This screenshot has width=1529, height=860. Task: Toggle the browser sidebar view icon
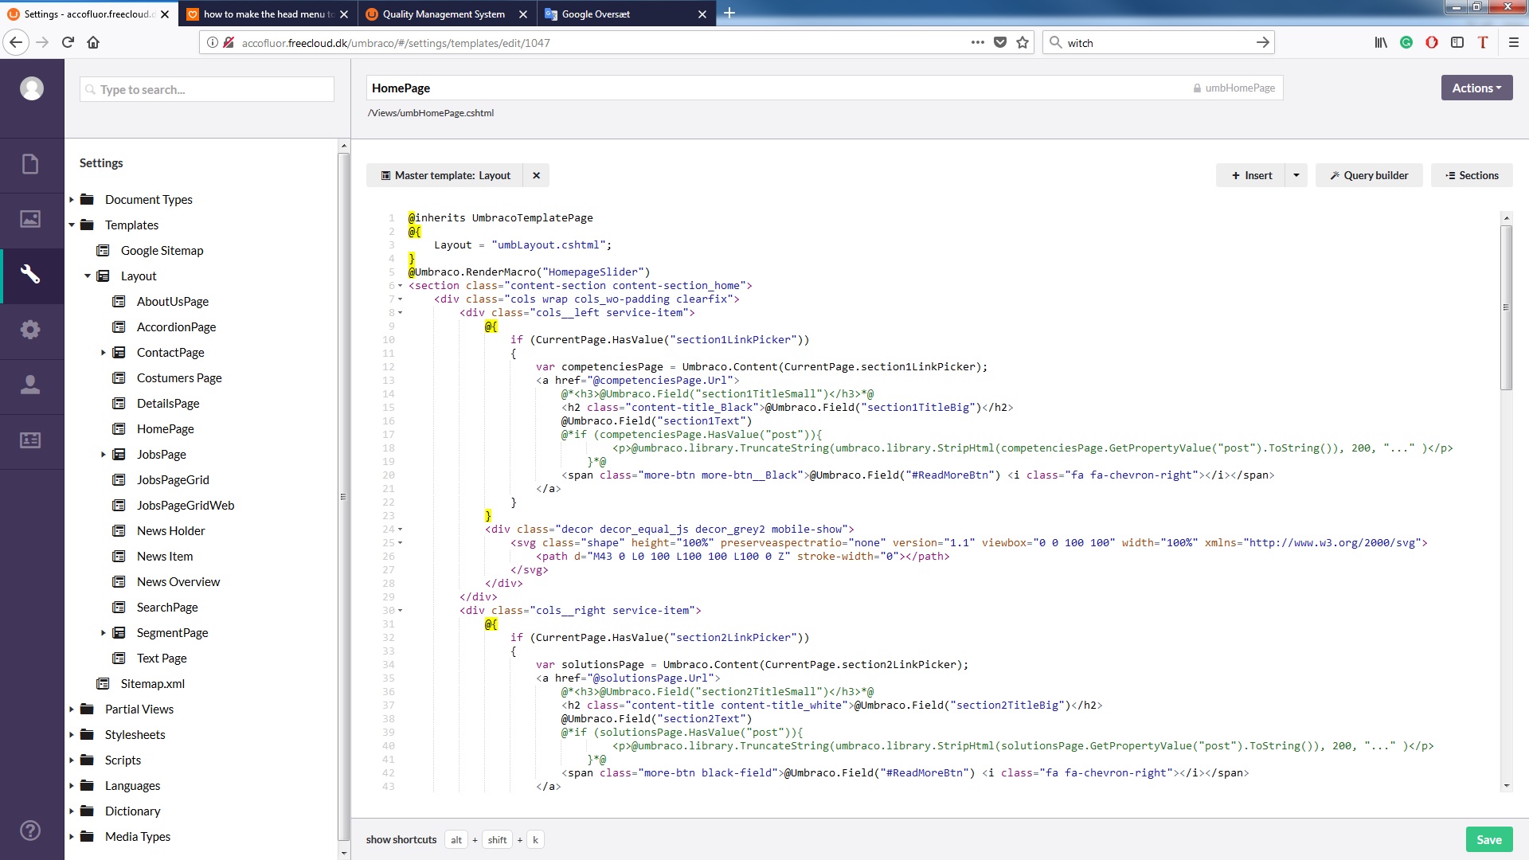point(1457,42)
